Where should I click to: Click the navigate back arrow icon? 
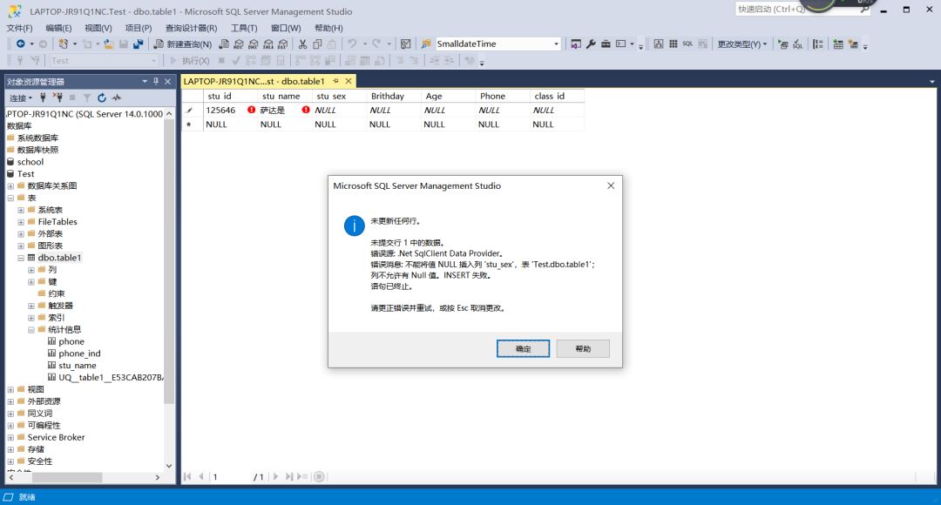pos(20,44)
